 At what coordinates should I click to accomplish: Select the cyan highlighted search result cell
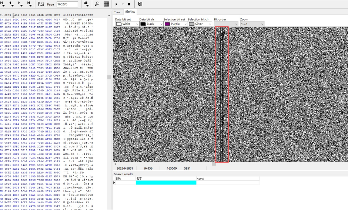pyautogui.click(x=166, y=183)
